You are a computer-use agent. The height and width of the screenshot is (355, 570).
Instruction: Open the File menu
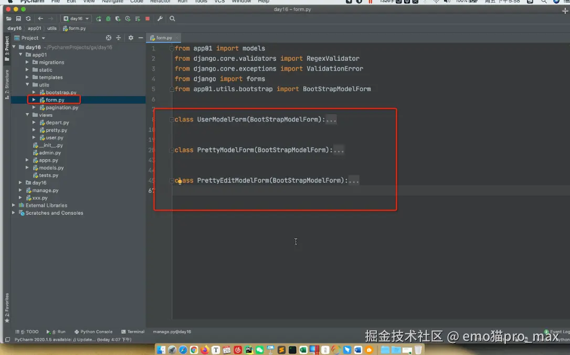56,2
